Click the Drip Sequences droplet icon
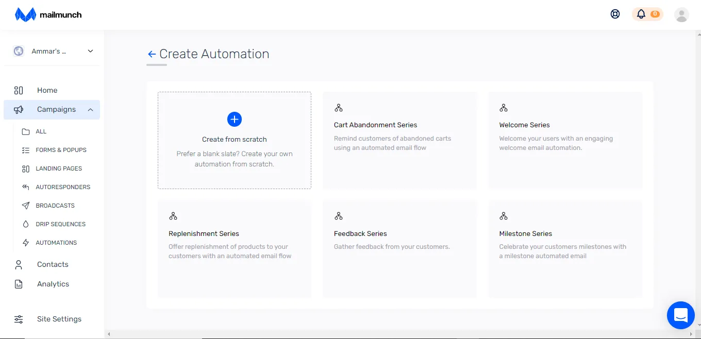This screenshot has width=701, height=339. 26,224
